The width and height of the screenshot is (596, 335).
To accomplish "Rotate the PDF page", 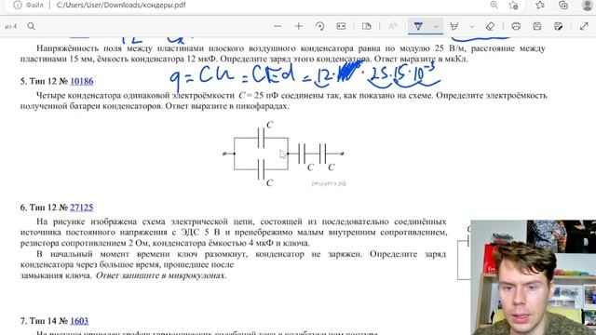I will click(x=319, y=26).
